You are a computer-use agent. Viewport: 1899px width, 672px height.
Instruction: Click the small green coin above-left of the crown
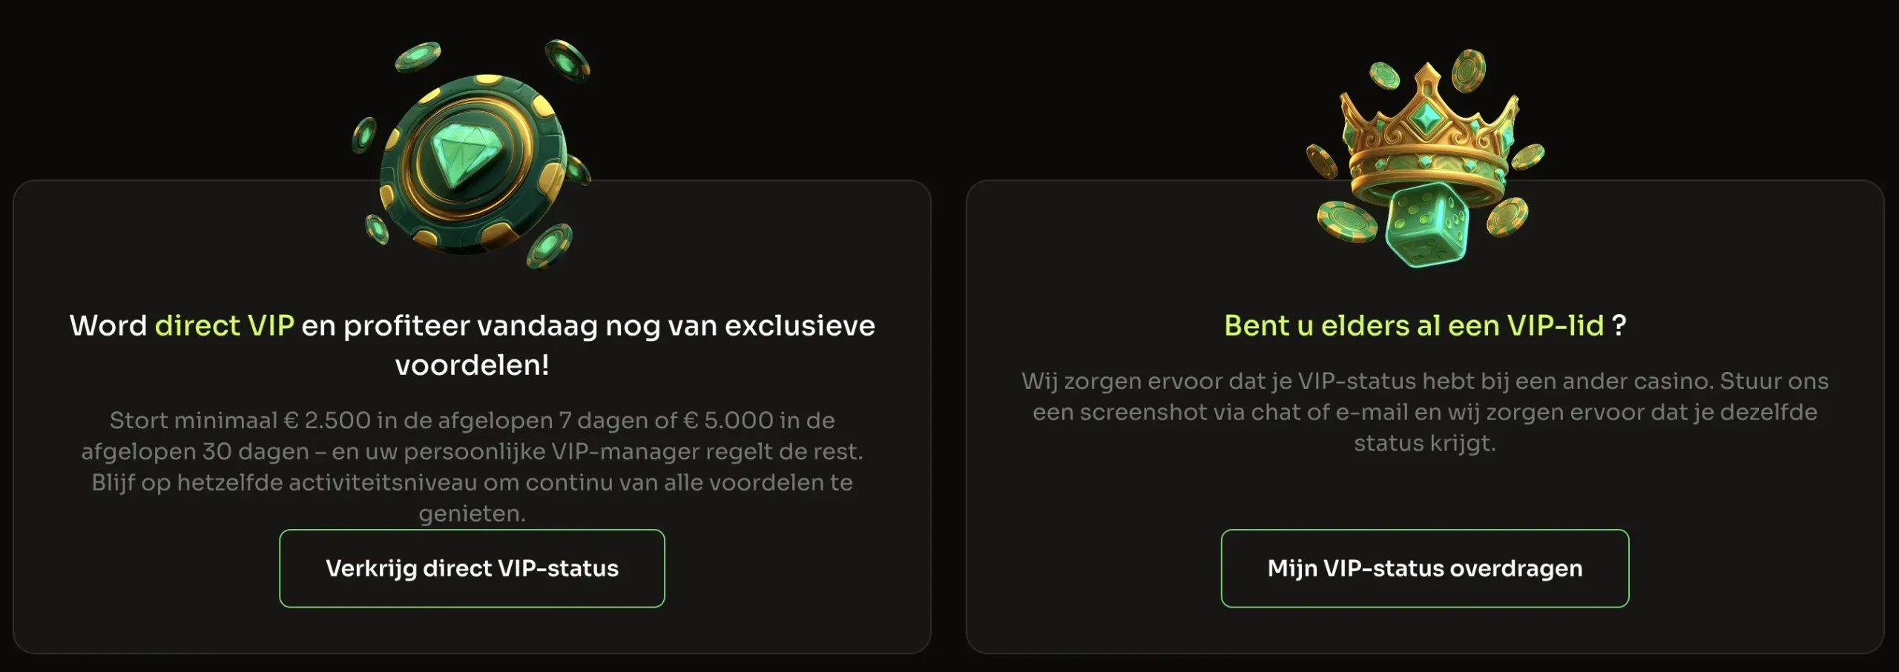(1384, 76)
